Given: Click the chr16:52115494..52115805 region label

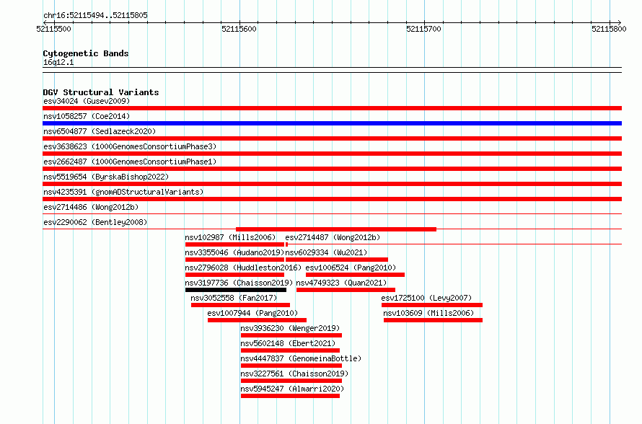Looking at the screenshot, I should point(95,16).
